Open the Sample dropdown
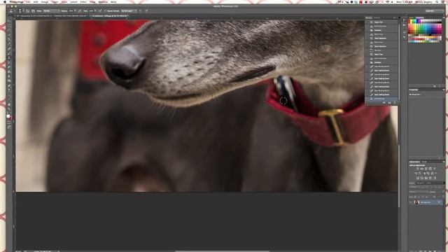 [129, 11]
